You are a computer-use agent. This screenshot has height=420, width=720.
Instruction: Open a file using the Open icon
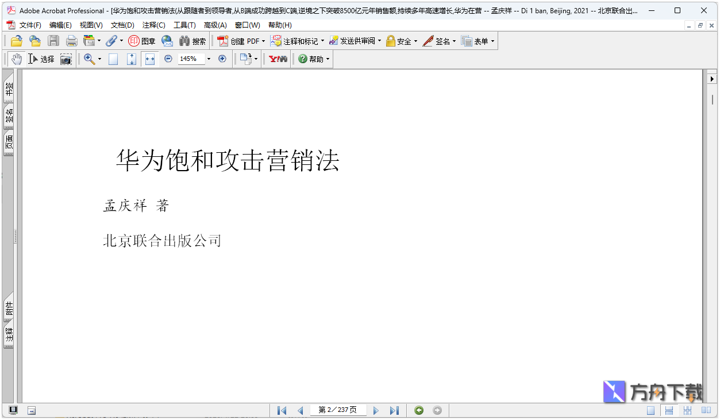tap(16, 40)
